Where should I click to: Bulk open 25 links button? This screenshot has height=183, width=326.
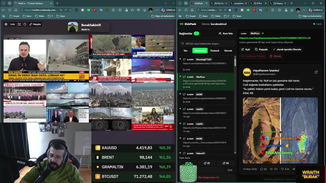pyautogui.click(x=207, y=163)
